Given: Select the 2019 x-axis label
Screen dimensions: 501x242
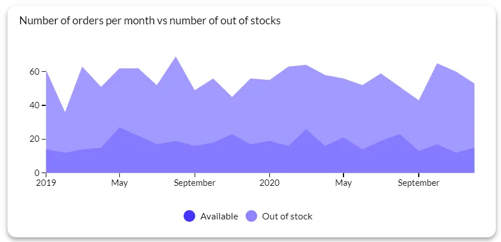Looking at the screenshot, I should tap(46, 183).
